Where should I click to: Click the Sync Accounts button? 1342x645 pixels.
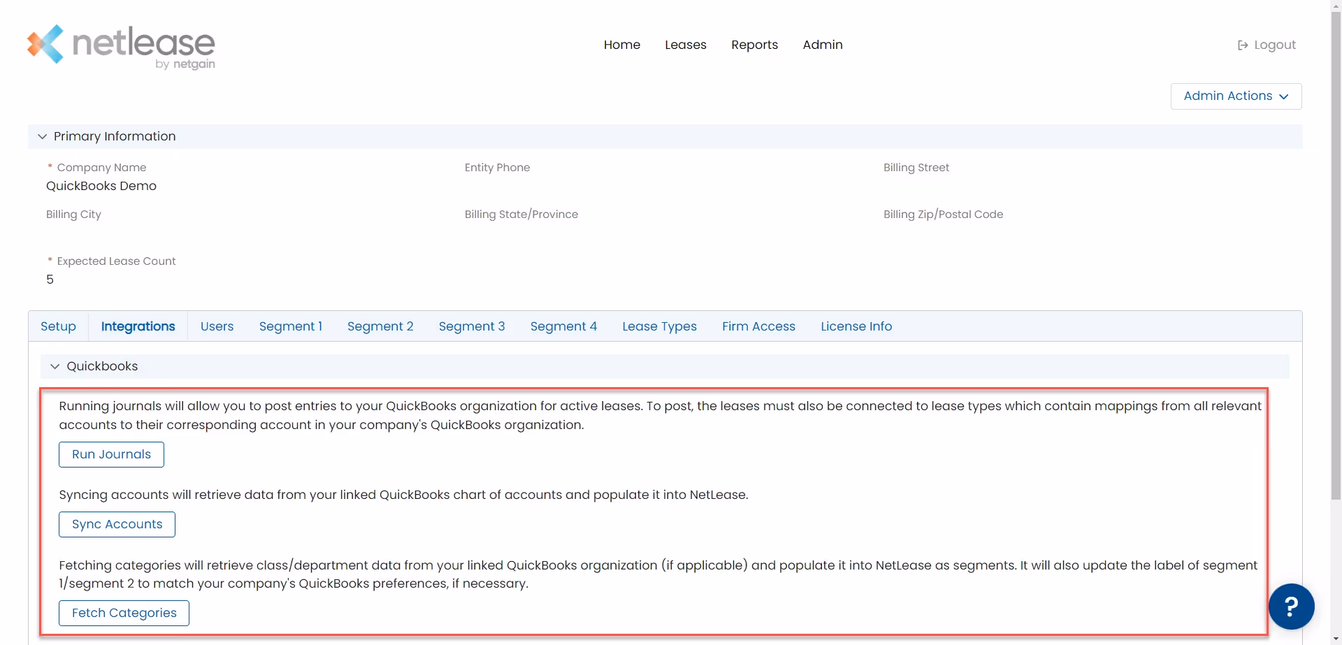[116, 524]
